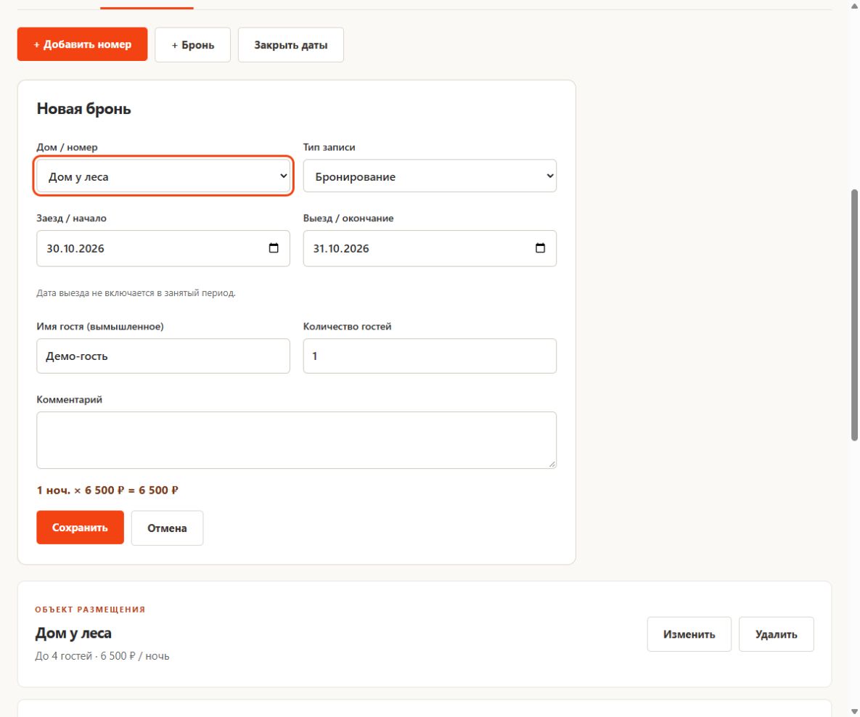Screen dimensions: 860x717
Task: Click the Количество гостей input field
Action: tap(430, 356)
